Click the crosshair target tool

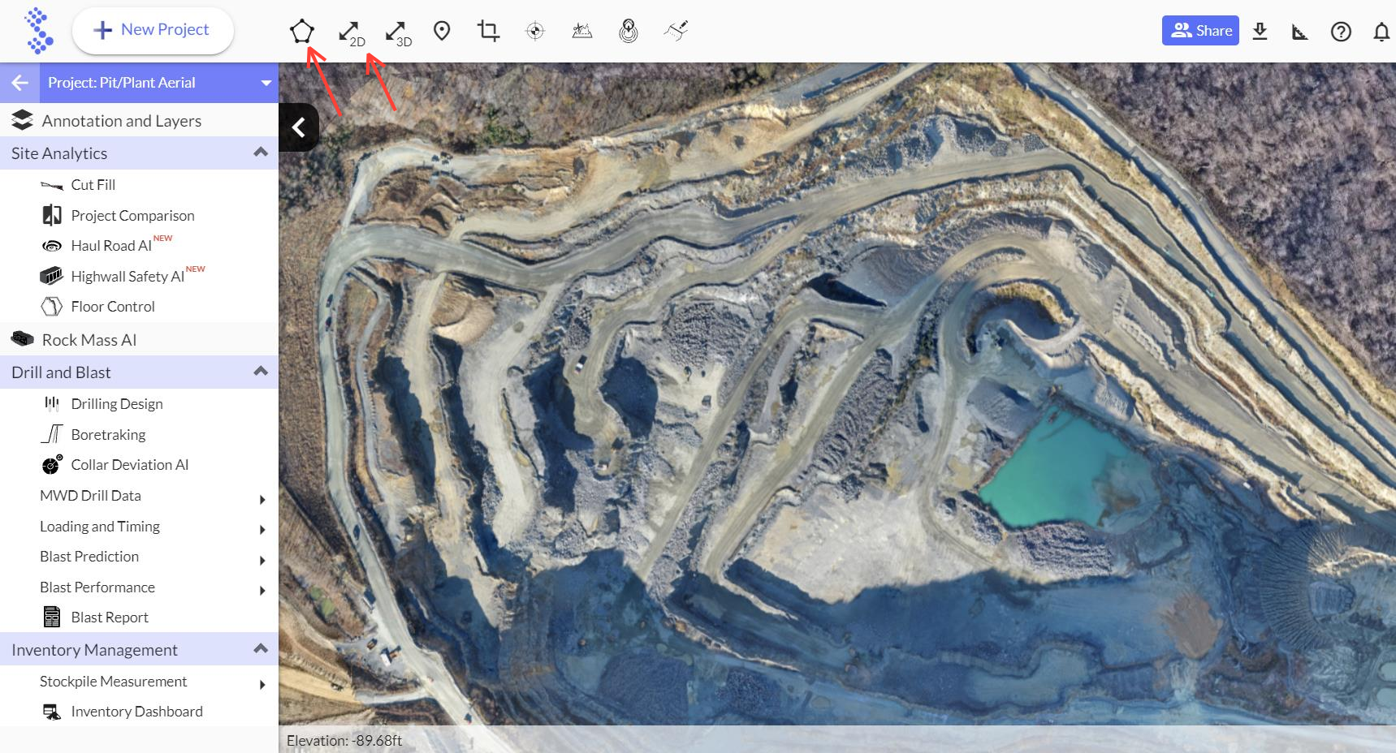pyautogui.click(x=535, y=31)
